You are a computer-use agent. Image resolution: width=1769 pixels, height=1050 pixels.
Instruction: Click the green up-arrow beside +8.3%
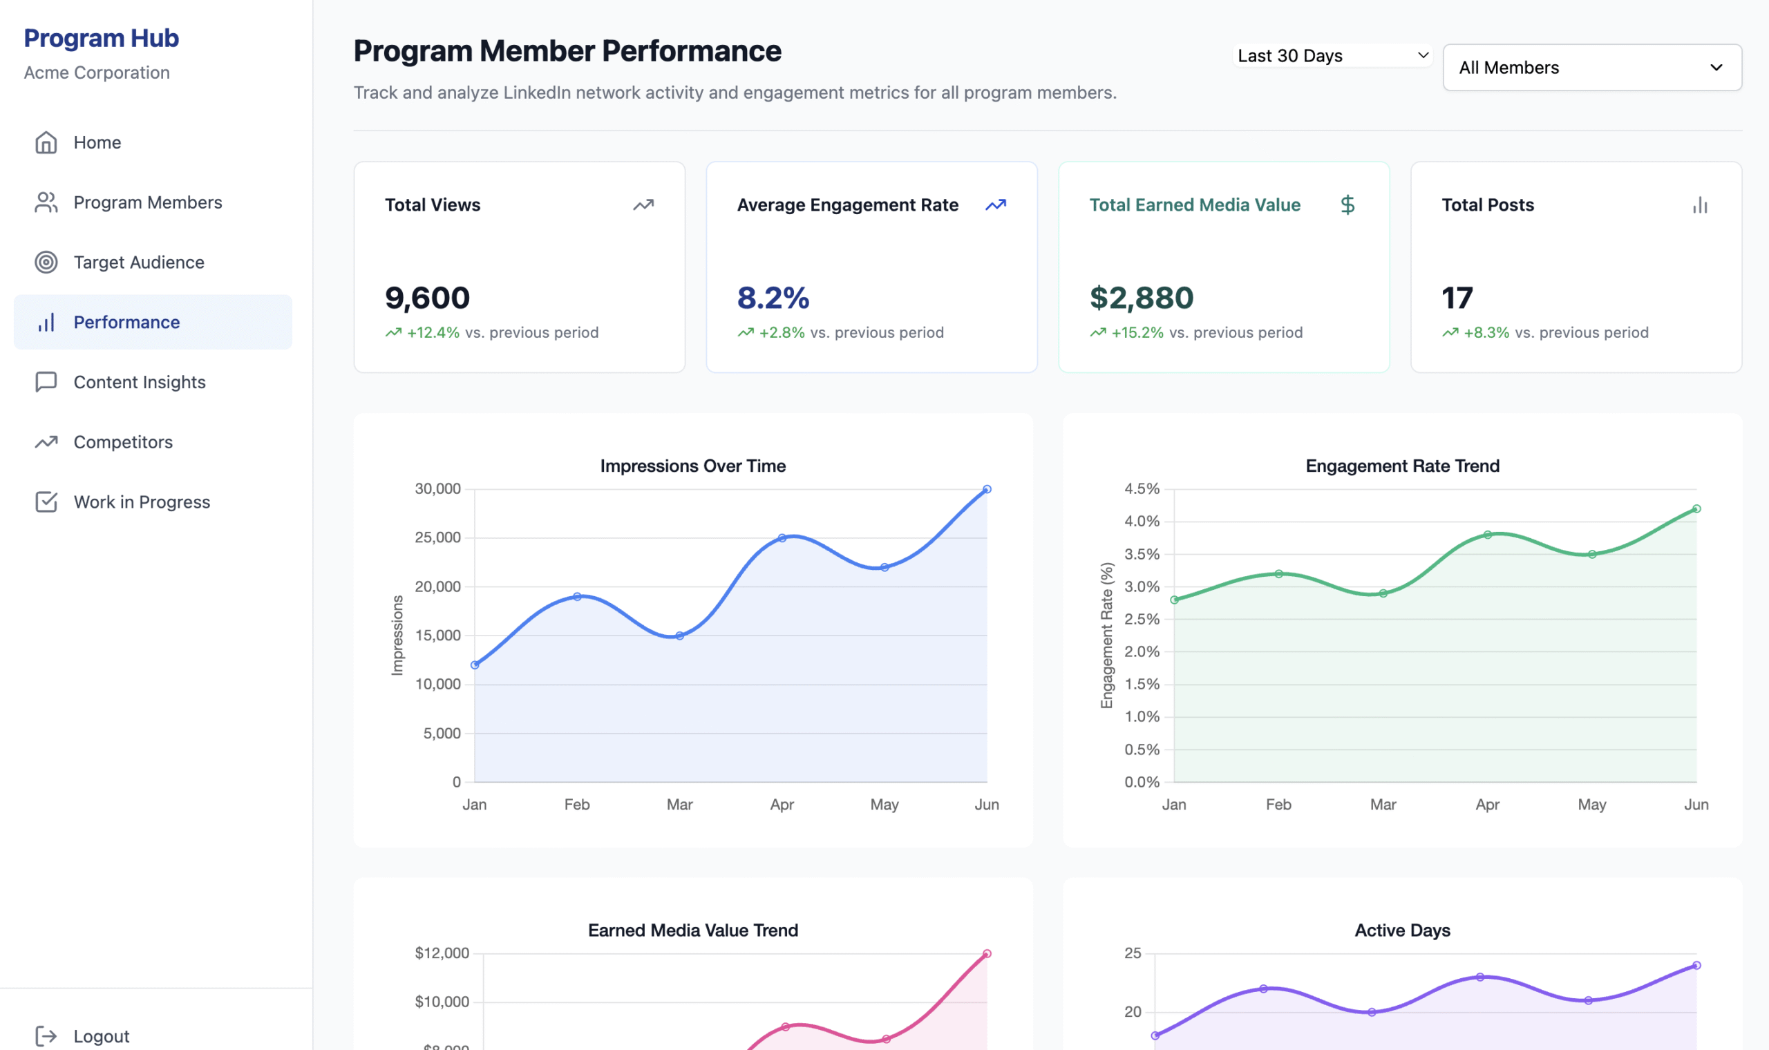1450,332
